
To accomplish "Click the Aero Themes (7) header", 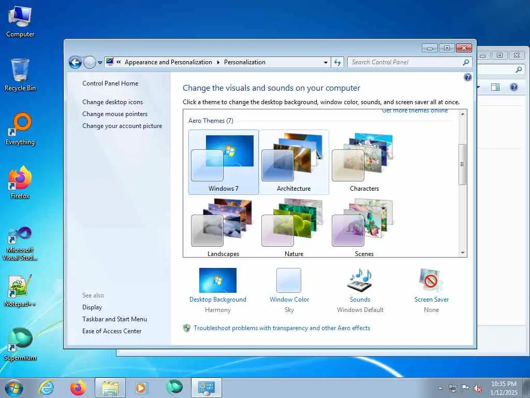I will pos(211,120).
